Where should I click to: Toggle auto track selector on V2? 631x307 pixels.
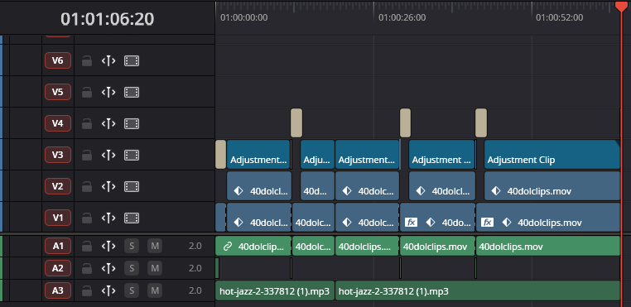[x=108, y=187]
